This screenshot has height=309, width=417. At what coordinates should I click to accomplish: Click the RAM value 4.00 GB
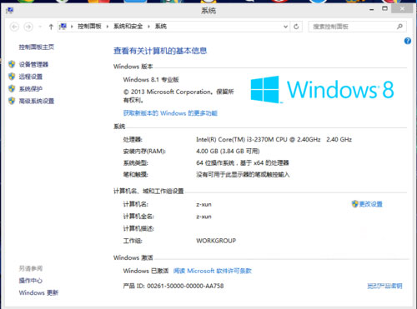tap(228, 151)
